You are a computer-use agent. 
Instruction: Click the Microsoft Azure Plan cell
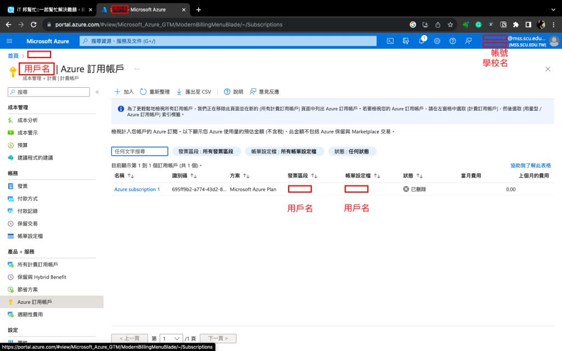click(253, 189)
